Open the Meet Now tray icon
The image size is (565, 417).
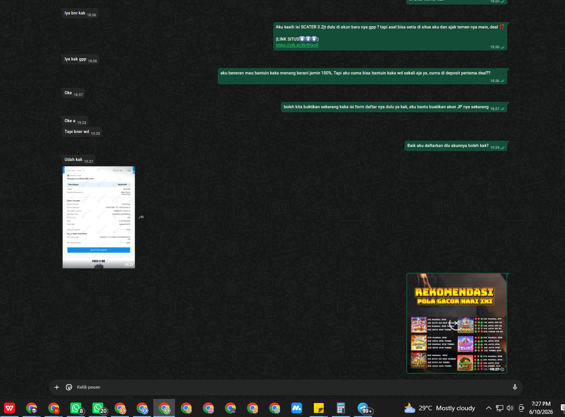(521, 408)
